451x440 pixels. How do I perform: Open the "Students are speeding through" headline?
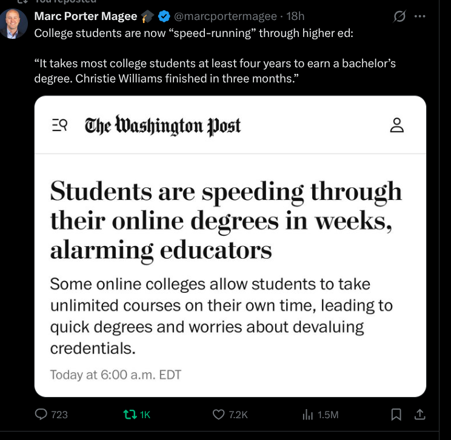pyautogui.click(x=225, y=220)
